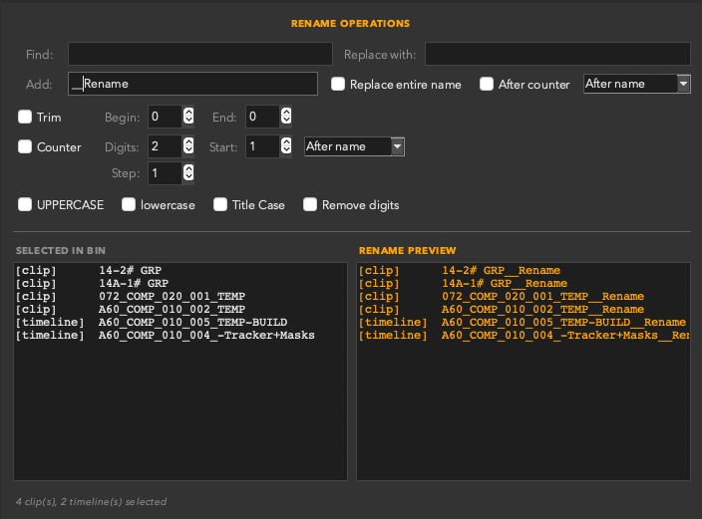Enable the Counter checkbox

click(25, 146)
